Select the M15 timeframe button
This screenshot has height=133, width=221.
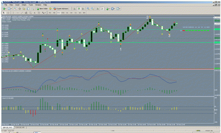[x=58, y=13]
